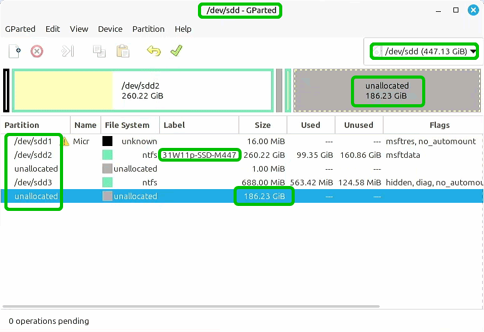The width and height of the screenshot is (484, 332).
Task: Click the Resize/Move partition toolbar icon
Action: click(67, 51)
